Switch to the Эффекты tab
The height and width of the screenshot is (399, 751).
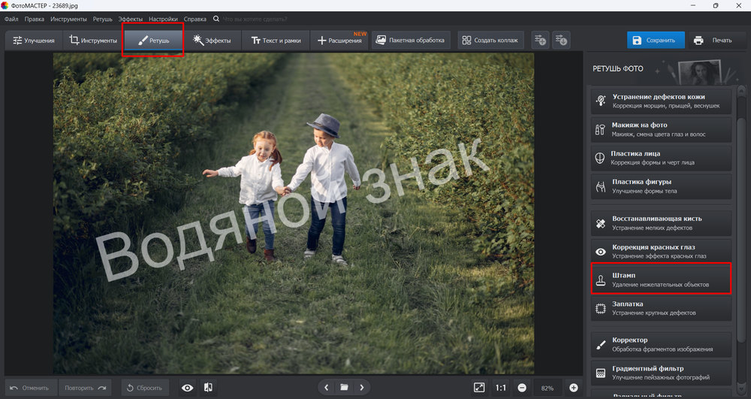pyautogui.click(x=212, y=41)
